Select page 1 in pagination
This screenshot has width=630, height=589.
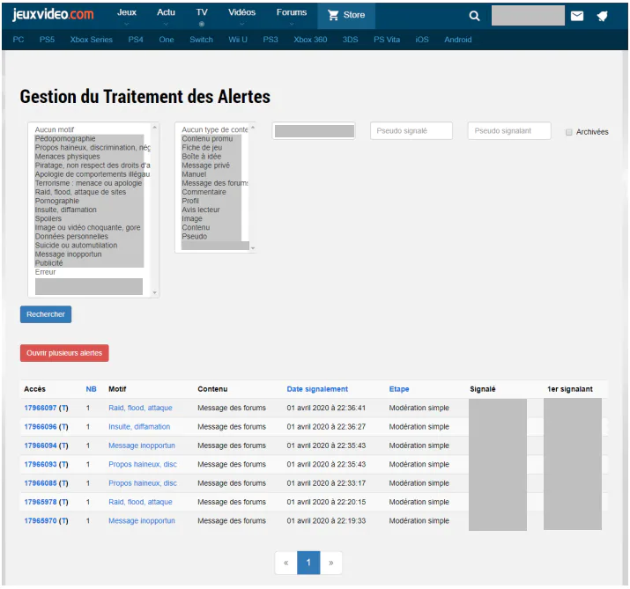click(308, 563)
